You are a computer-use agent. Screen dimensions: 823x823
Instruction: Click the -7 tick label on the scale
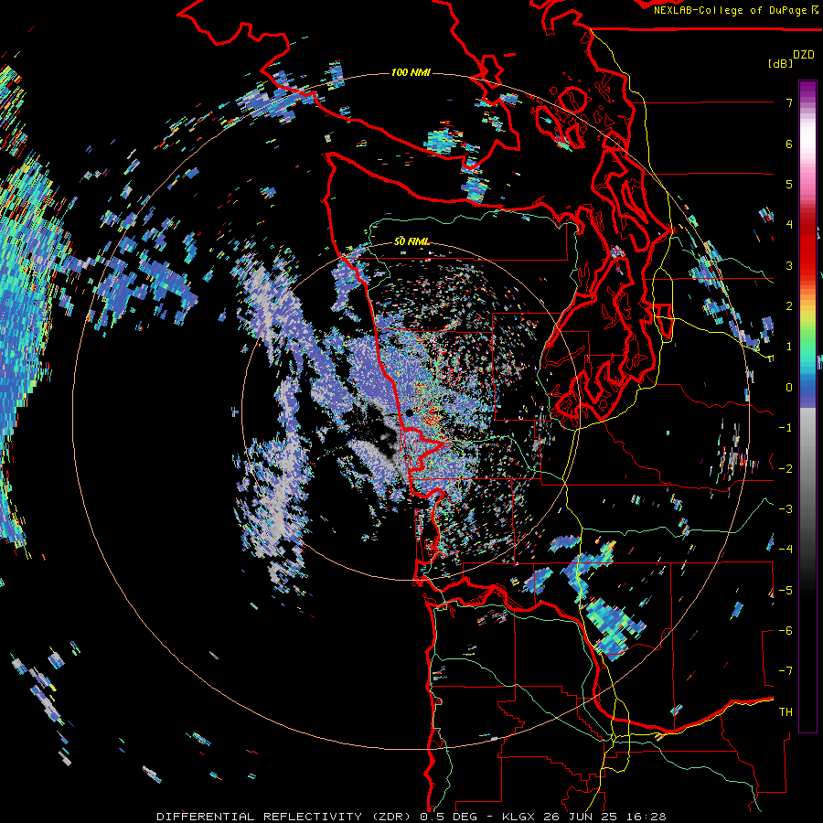click(x=786, y=671)
